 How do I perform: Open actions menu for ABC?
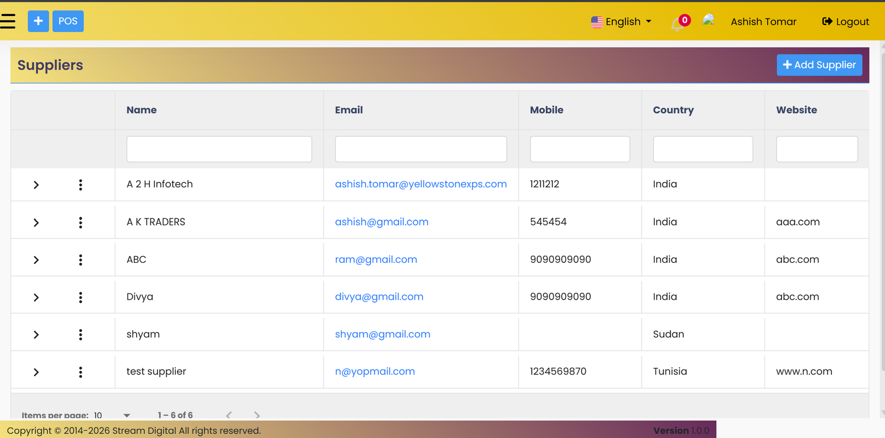81,260
